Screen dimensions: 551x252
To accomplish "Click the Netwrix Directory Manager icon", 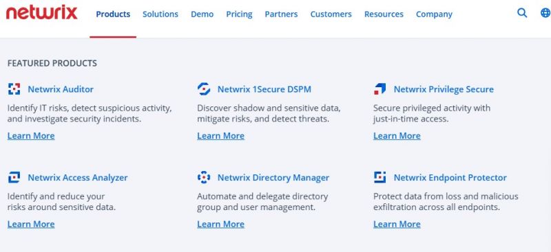I will pos(204,177).
